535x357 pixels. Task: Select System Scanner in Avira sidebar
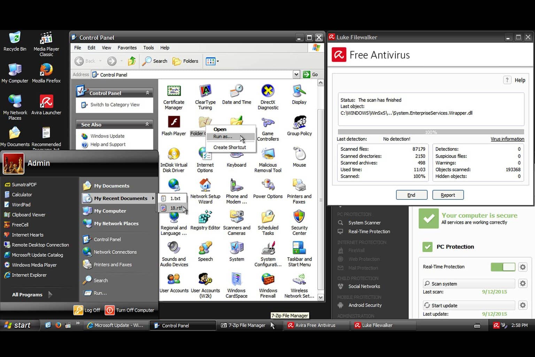pos(364,223)
